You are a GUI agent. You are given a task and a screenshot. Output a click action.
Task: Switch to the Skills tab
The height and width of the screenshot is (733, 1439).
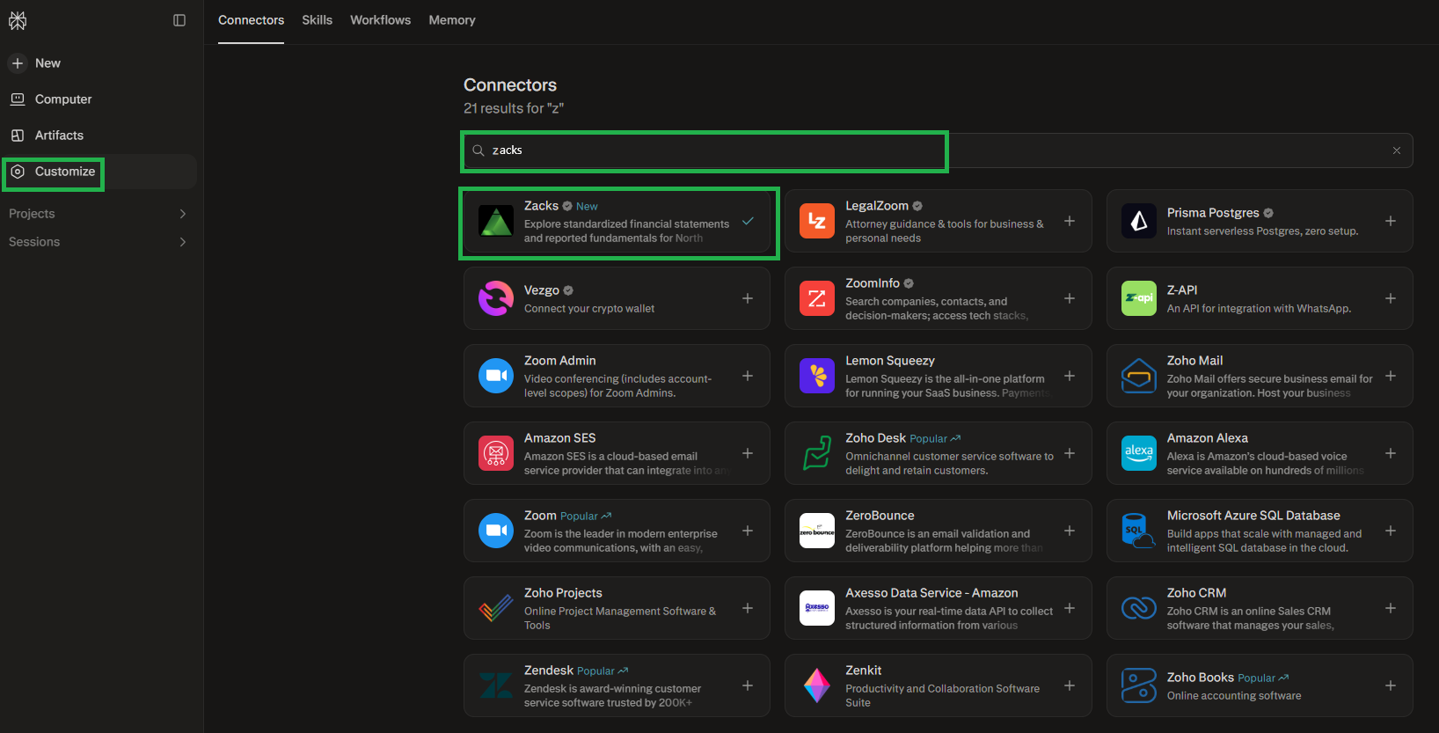[318, 20]
